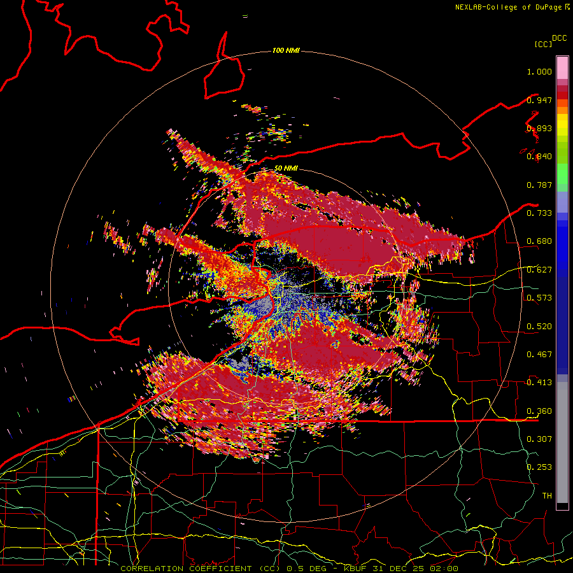Click the TH threshold label on the scale
This screenshot has height=573, width=573.
coord(547,496)
